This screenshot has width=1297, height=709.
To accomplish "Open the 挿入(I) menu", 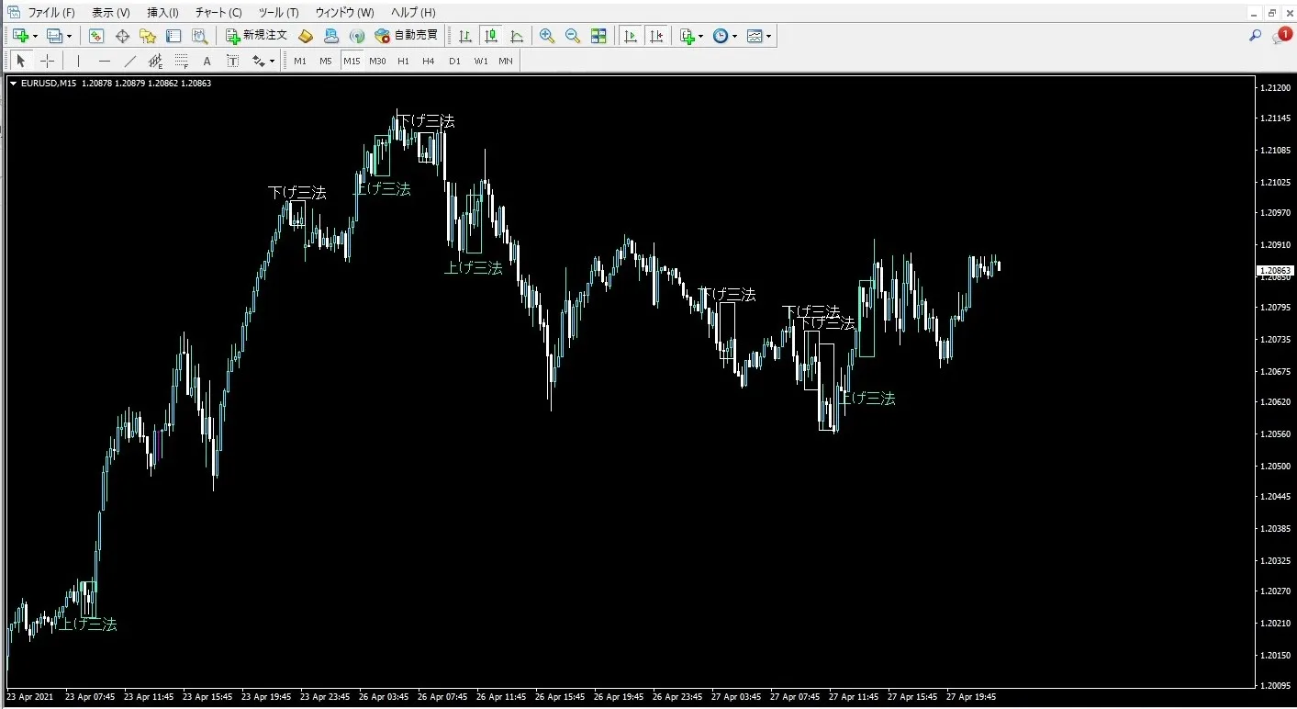I will pyautogui.click(x=162, y=13).
